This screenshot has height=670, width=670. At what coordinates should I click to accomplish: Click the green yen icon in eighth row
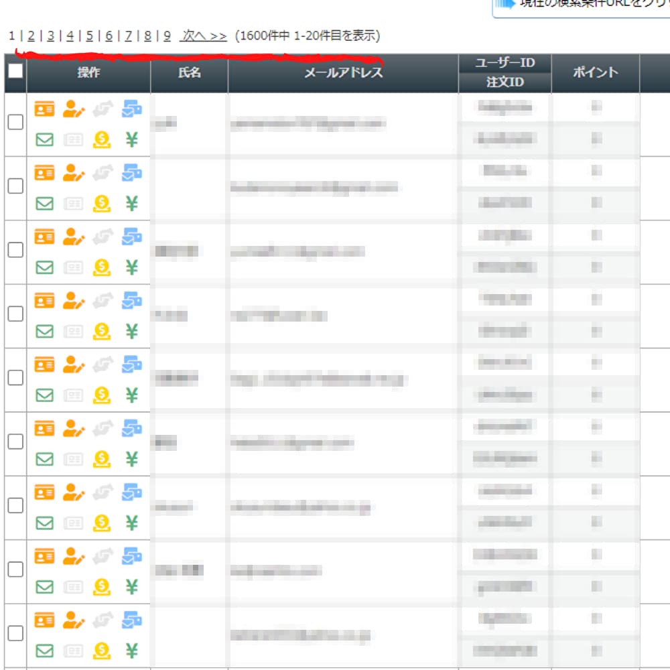pyautogui.click(x=131, y=587)
